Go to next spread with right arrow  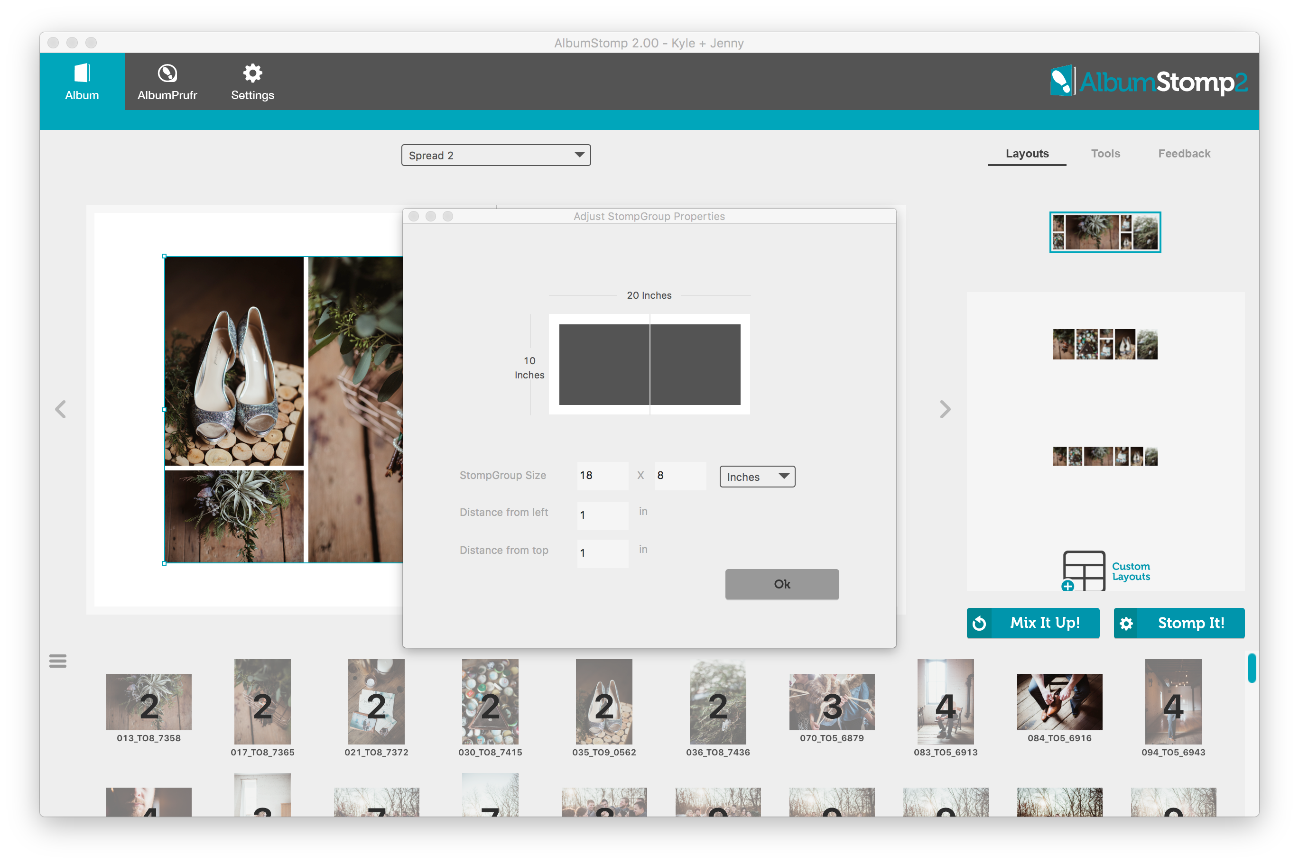coord(945,409)
